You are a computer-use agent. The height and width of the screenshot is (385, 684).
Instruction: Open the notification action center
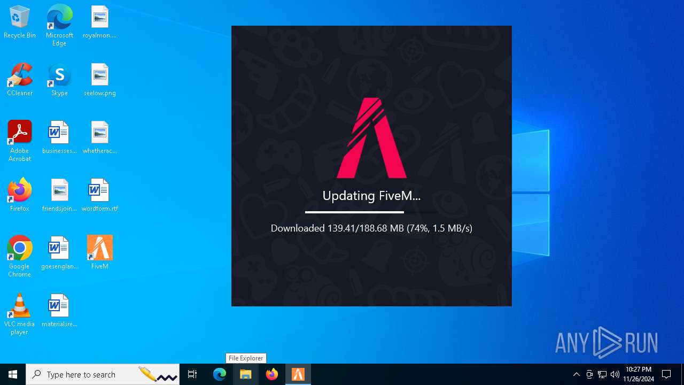click(666, 374)
